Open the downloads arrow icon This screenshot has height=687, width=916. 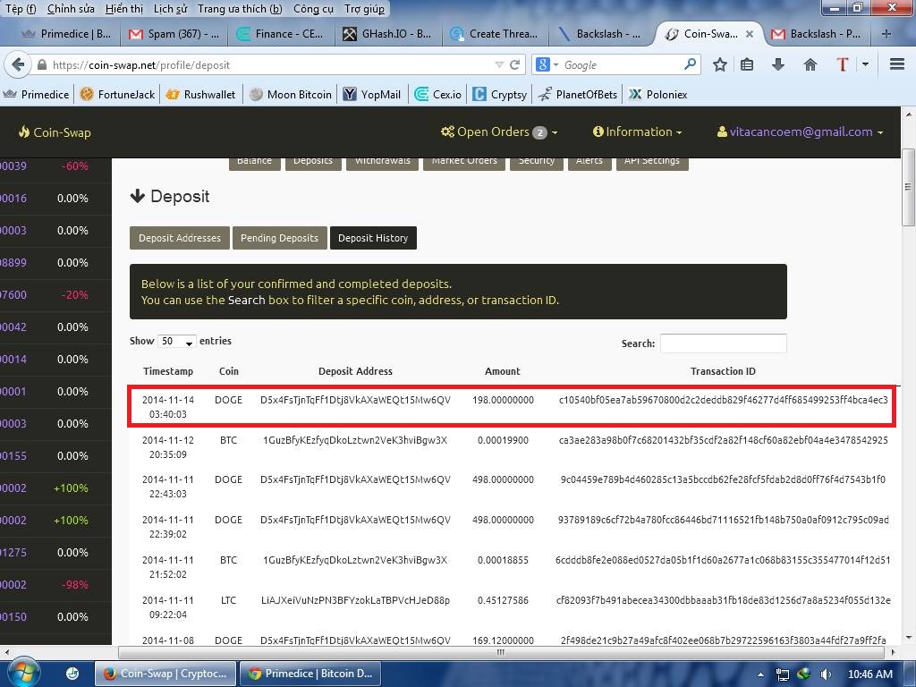click(778, 64)
